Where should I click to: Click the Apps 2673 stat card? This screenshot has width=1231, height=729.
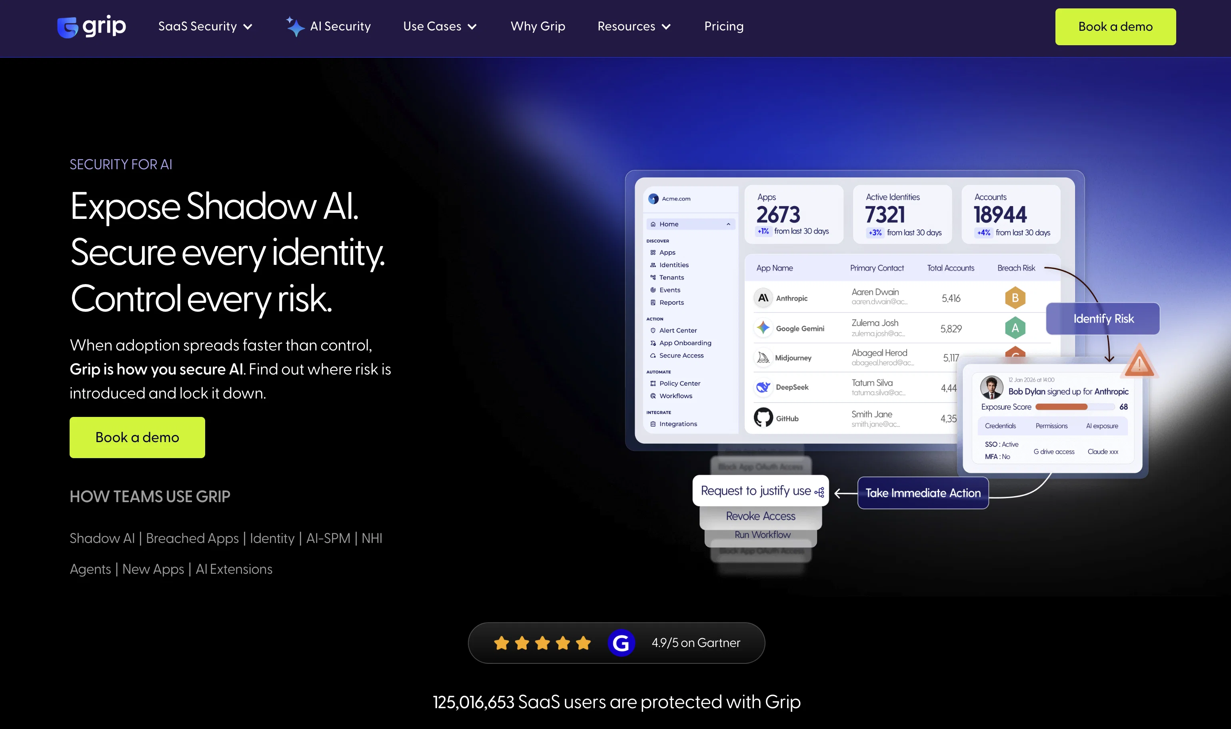793,215
